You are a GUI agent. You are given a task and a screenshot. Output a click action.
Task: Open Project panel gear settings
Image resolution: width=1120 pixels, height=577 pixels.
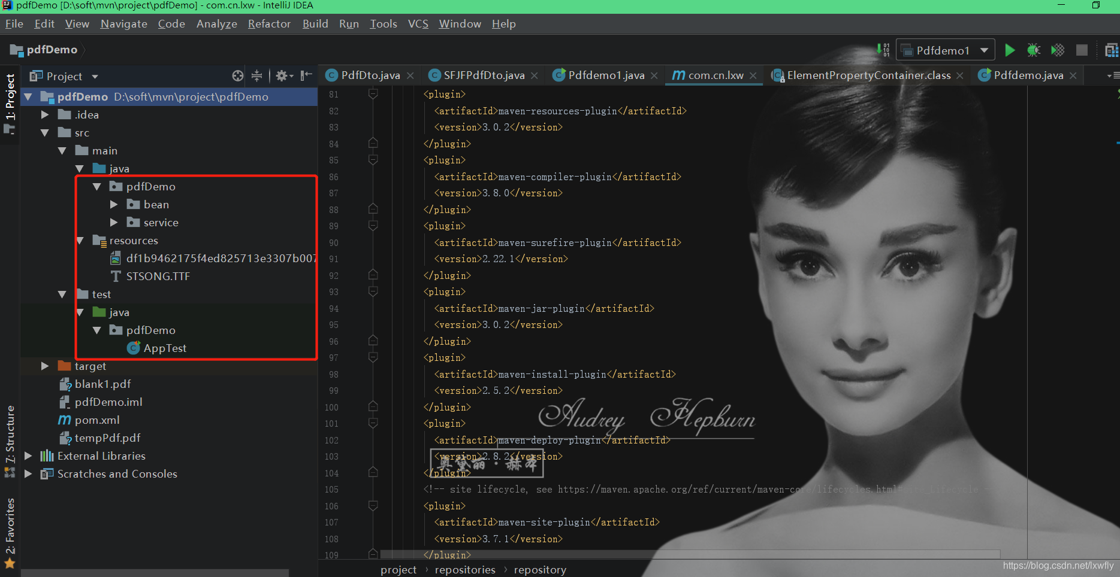point(283,76)
